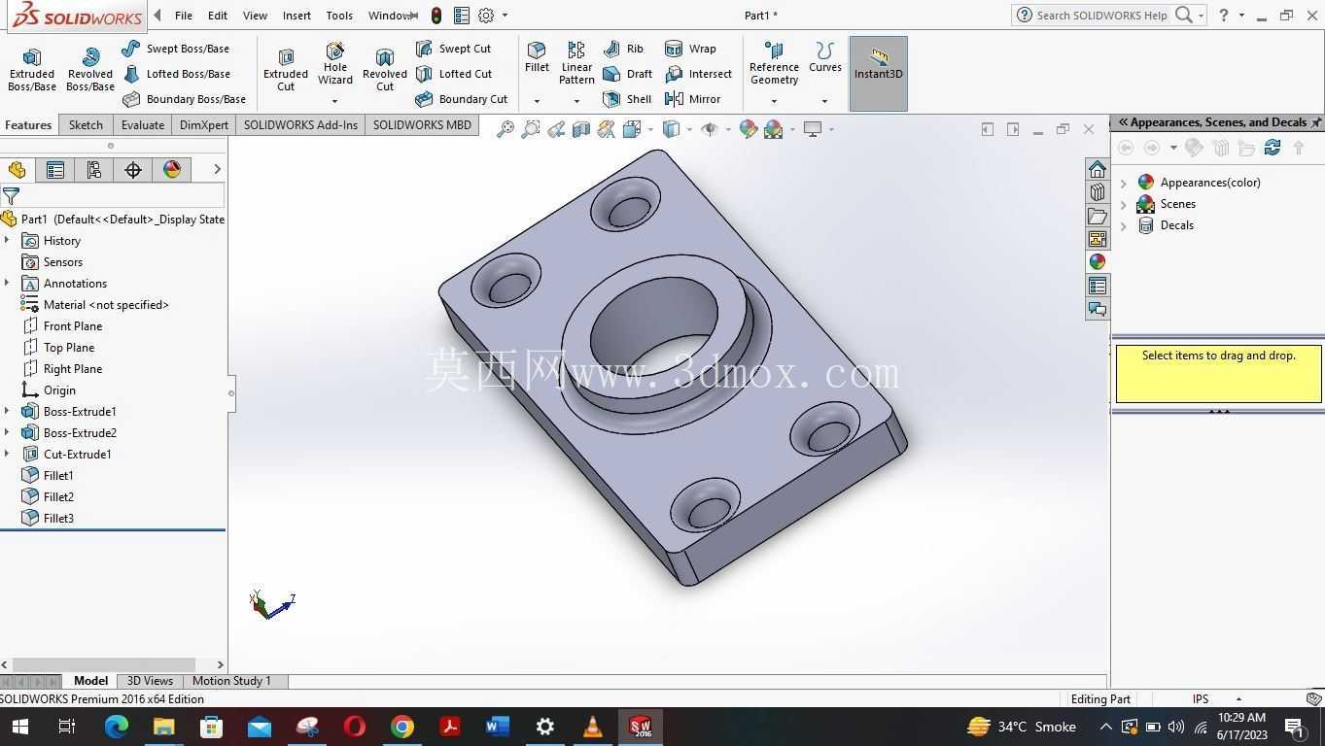Open Edit Appearance color wheel icon
The height and width of the screenshot is (746, 1325).
[748, 129]
